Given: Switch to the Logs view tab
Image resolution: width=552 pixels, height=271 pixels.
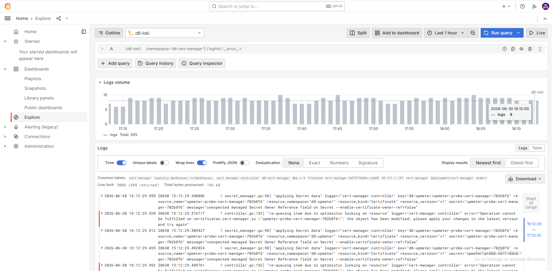Looking at the screenshot, I should pyautogui.click(x=523, y=148).
